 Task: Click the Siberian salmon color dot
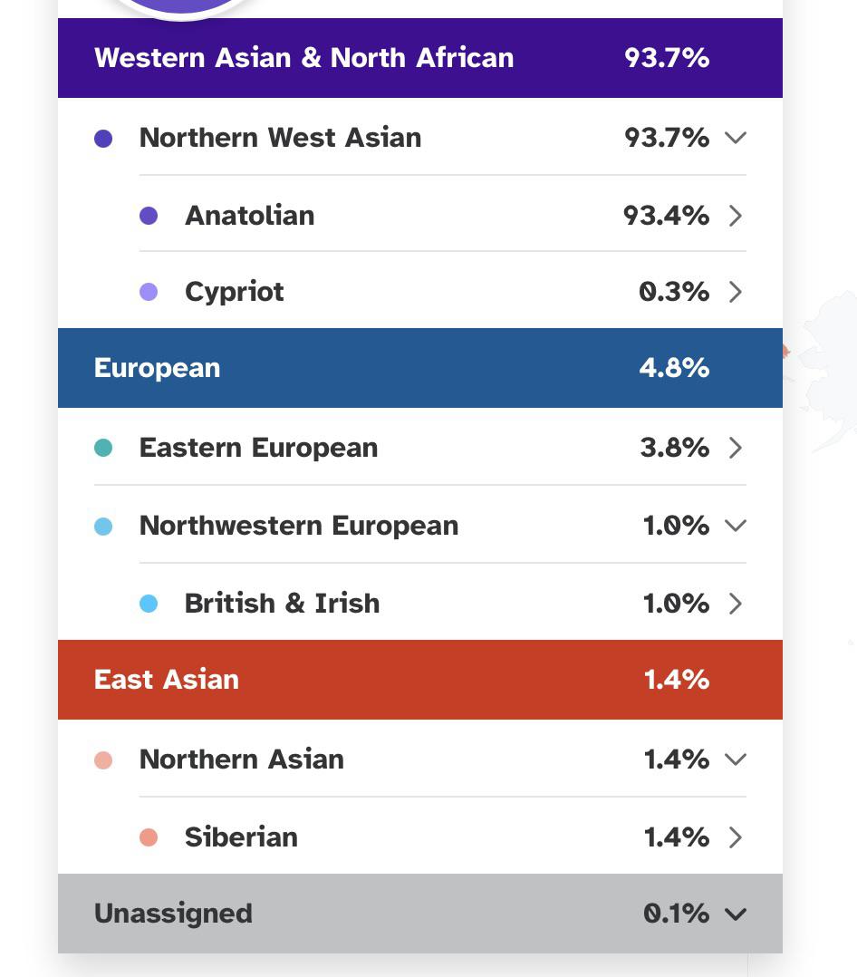point(149,837)
